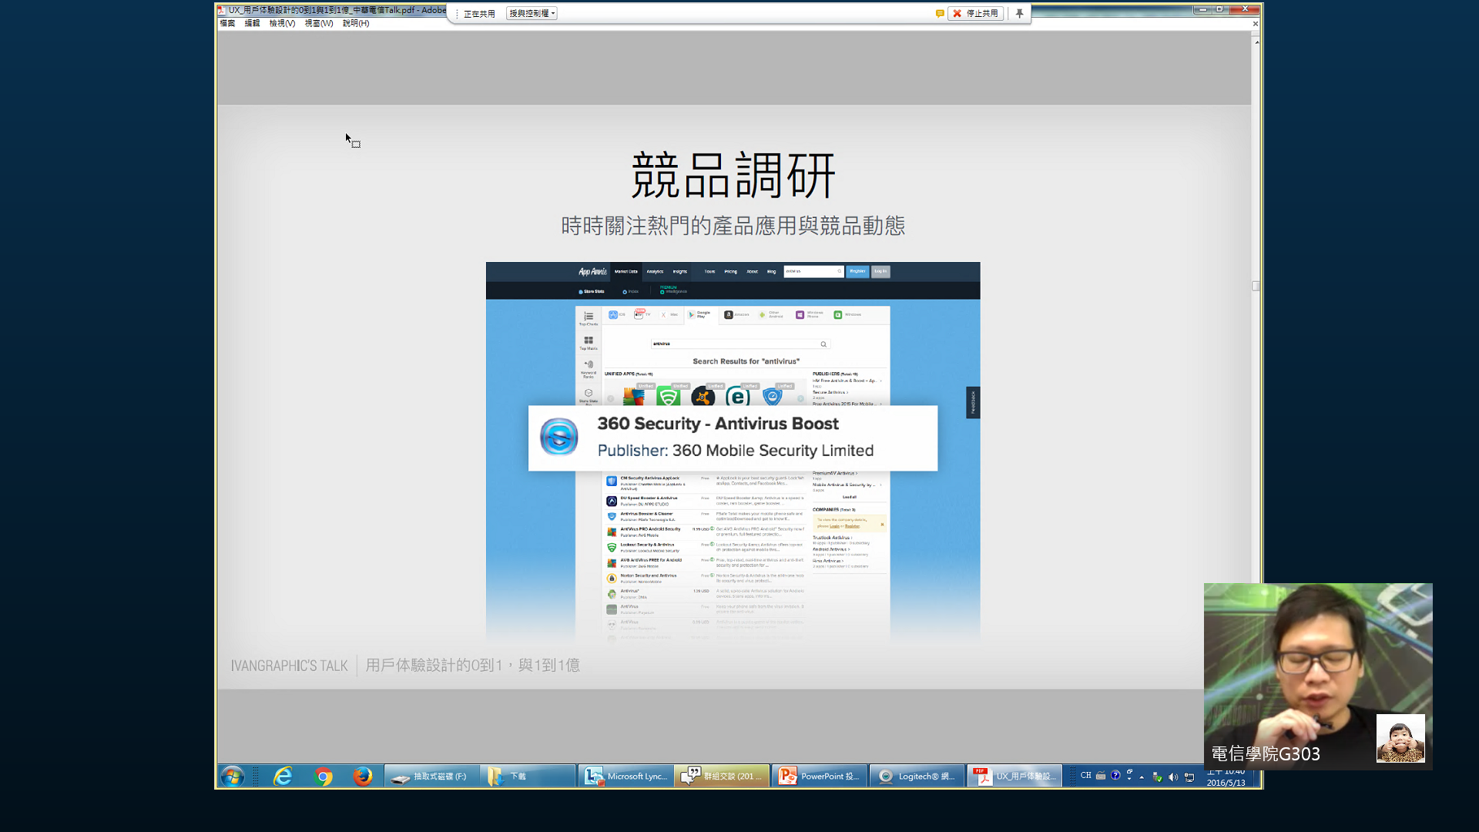Launch Internet Explorer from the taskbar
Viewport: 1479px width, 832px height.
coord(283,776)
